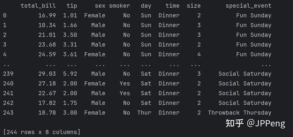The height and width of the screenshot is (137, 293).
Task: Select the tip column header
Action: 72,6
